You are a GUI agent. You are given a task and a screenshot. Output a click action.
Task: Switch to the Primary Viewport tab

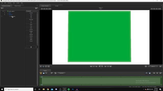pos(45,6)
